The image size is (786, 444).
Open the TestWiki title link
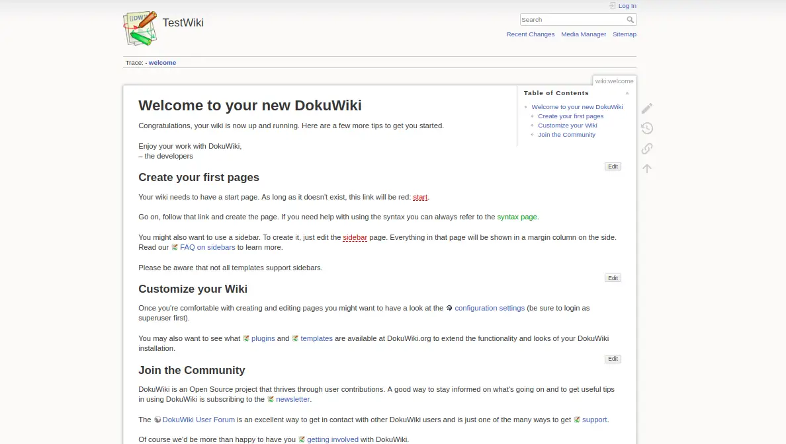pyautogui.click(x=183, y=22)
